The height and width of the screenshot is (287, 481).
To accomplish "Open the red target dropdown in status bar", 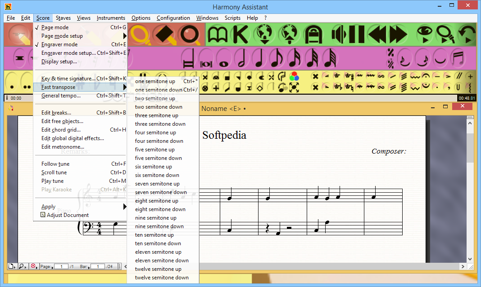I will point(34,266).
